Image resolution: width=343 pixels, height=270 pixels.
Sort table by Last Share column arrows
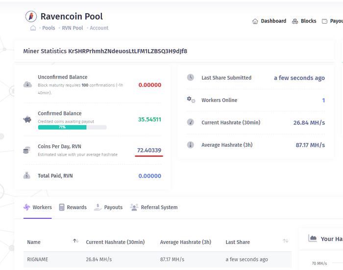coord(286,241)
